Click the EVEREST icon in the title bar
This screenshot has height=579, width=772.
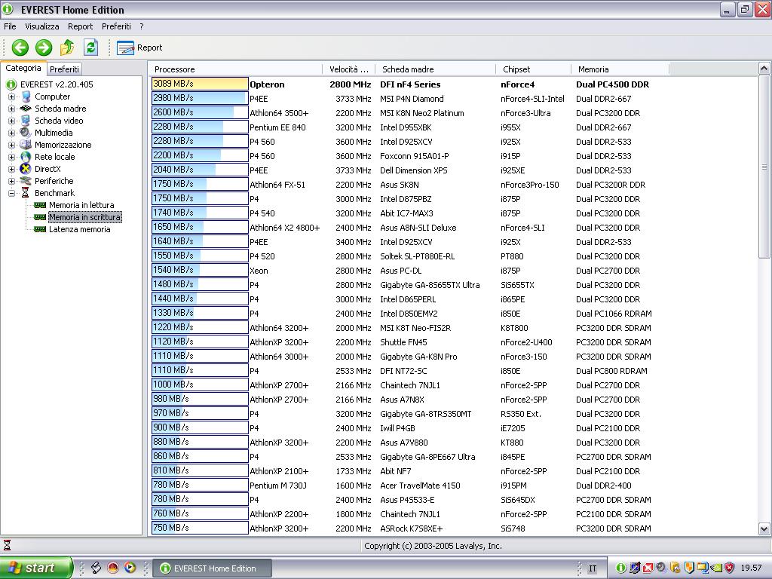pyautogui.click(x=8, y=9)
